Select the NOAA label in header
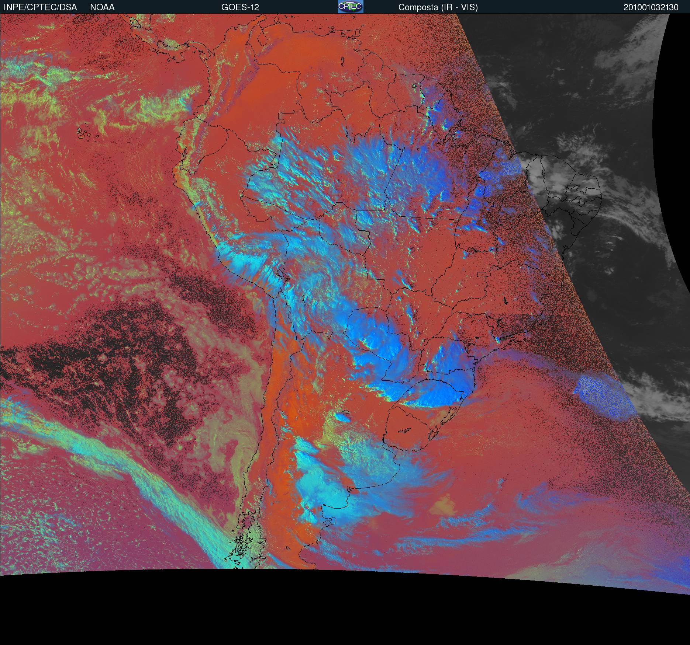The height and width of the screenshot is (645, 690). click(102, 7)
